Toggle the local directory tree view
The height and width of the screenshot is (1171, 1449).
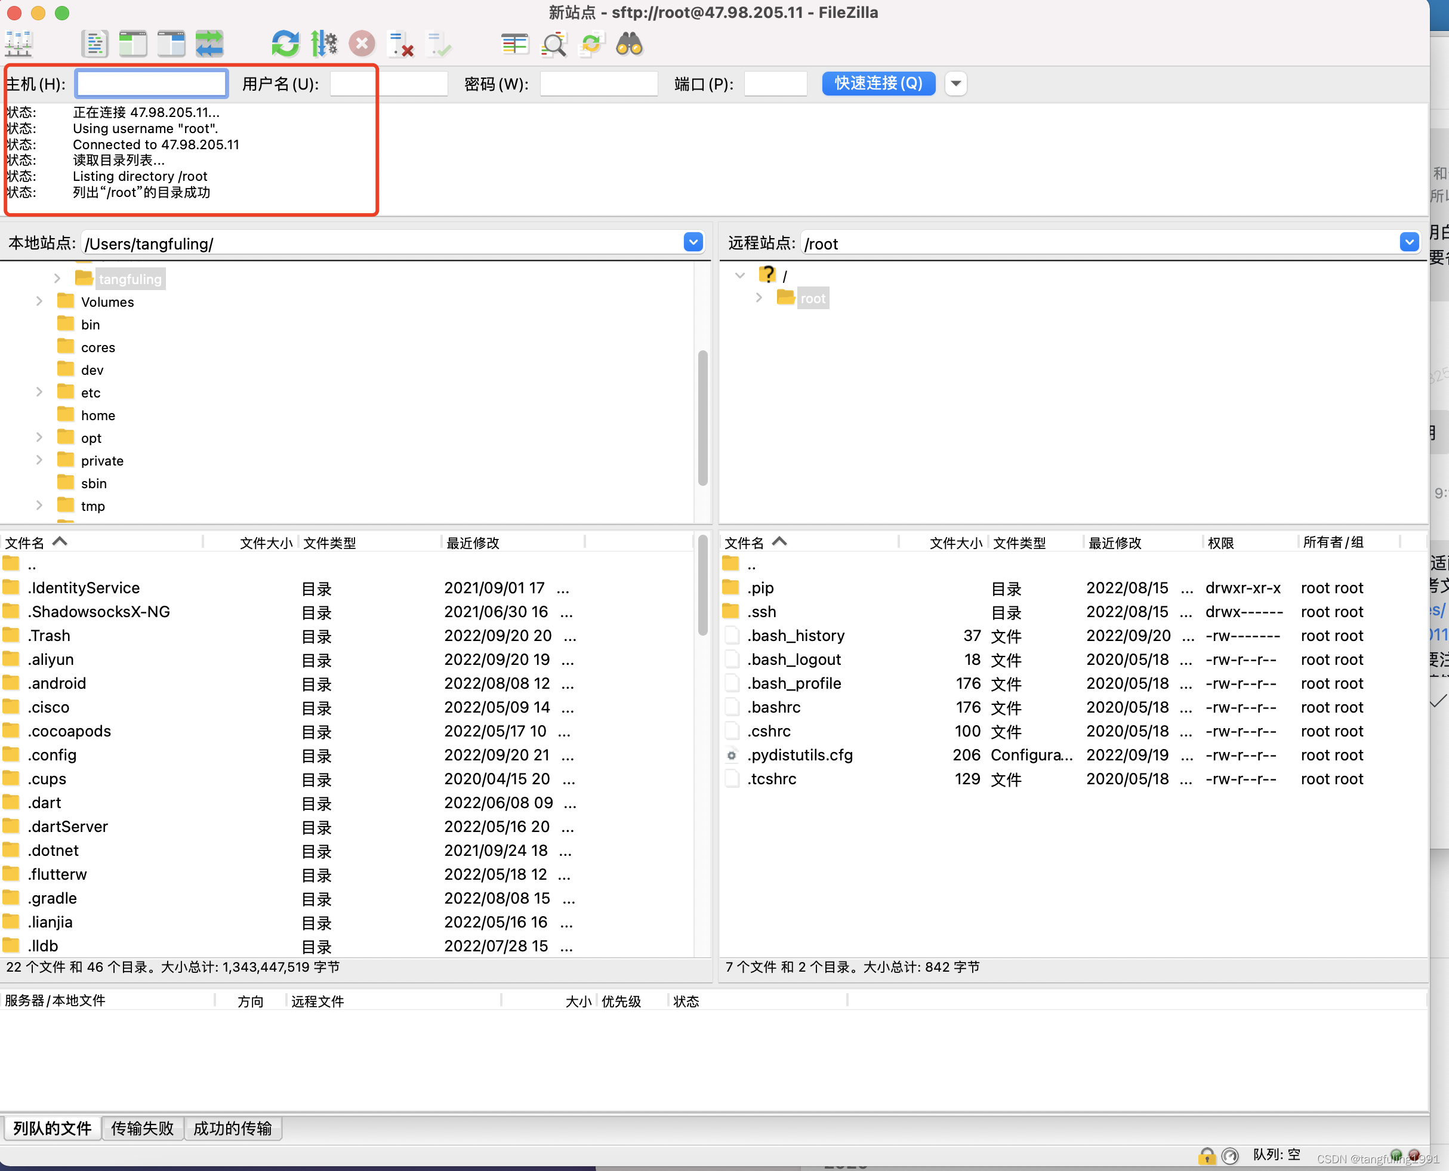[x=133, y=45]
